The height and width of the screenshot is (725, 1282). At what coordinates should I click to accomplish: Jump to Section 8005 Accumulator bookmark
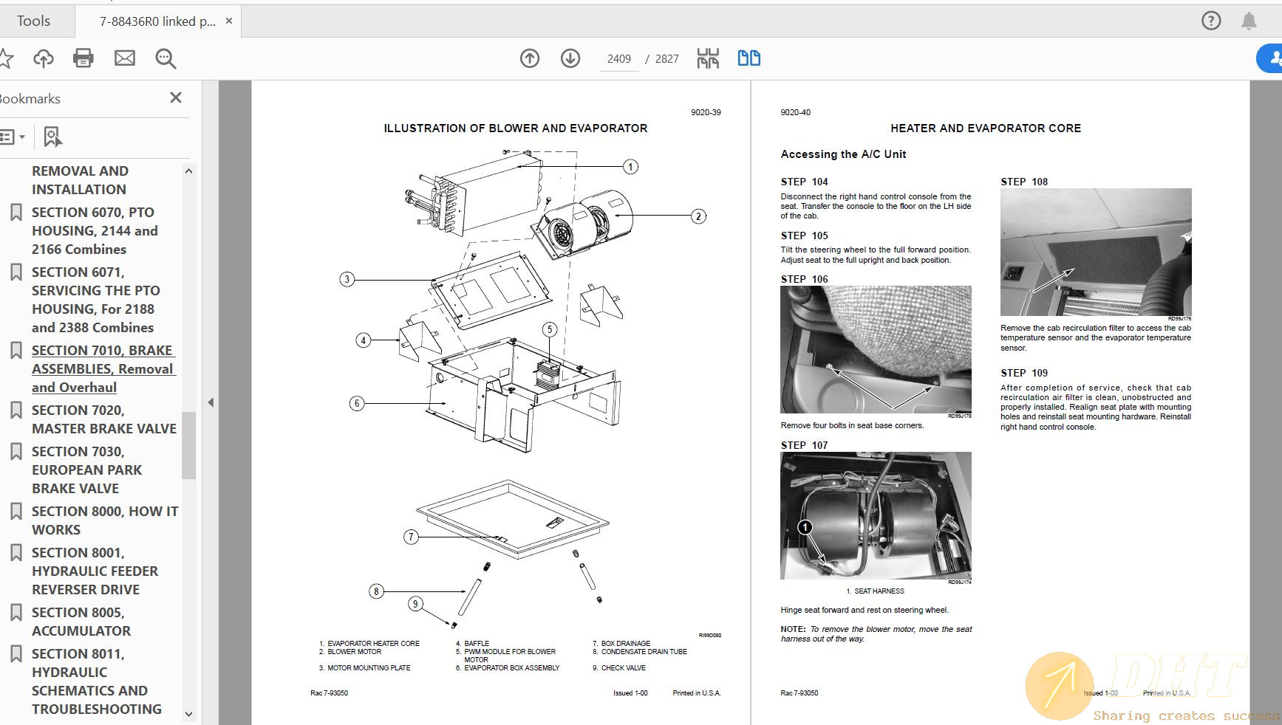81,622
